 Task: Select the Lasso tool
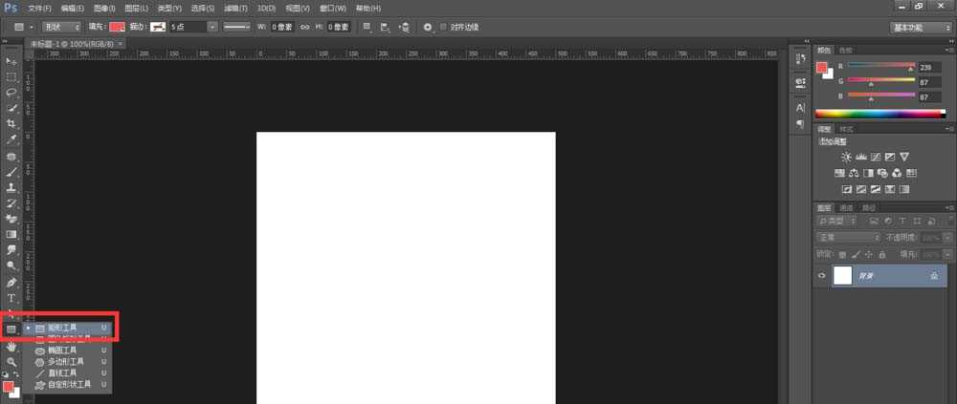11,93
